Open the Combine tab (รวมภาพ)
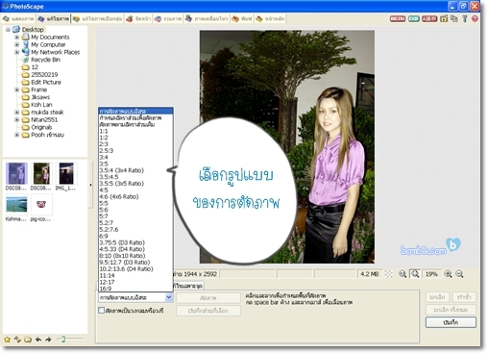 pyautogui.click(x=168, y=18)
